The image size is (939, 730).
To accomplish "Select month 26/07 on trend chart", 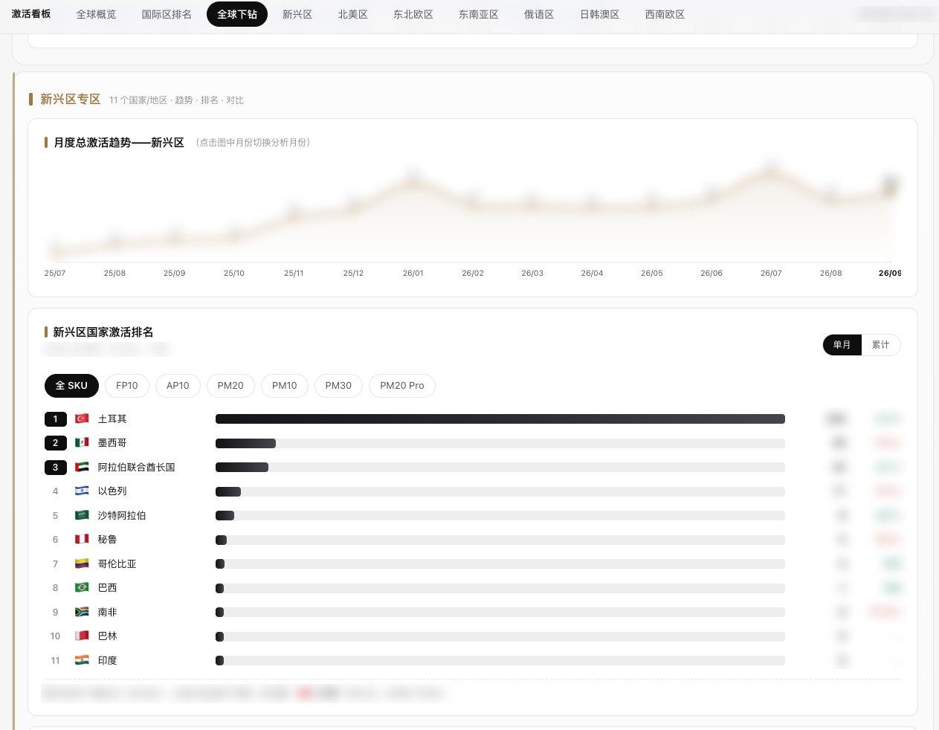I will (x=771, y=273).
